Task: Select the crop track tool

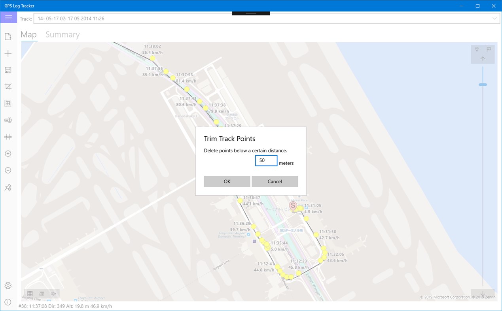Action: pyautogui.click(x=8, y=87)
